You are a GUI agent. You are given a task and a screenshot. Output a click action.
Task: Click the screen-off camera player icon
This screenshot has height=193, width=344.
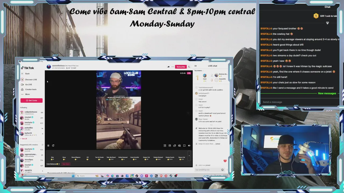click(x=180, y=146)
